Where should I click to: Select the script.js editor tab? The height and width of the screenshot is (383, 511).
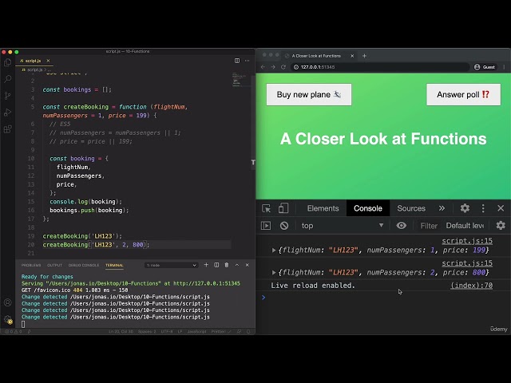point(33,61)
